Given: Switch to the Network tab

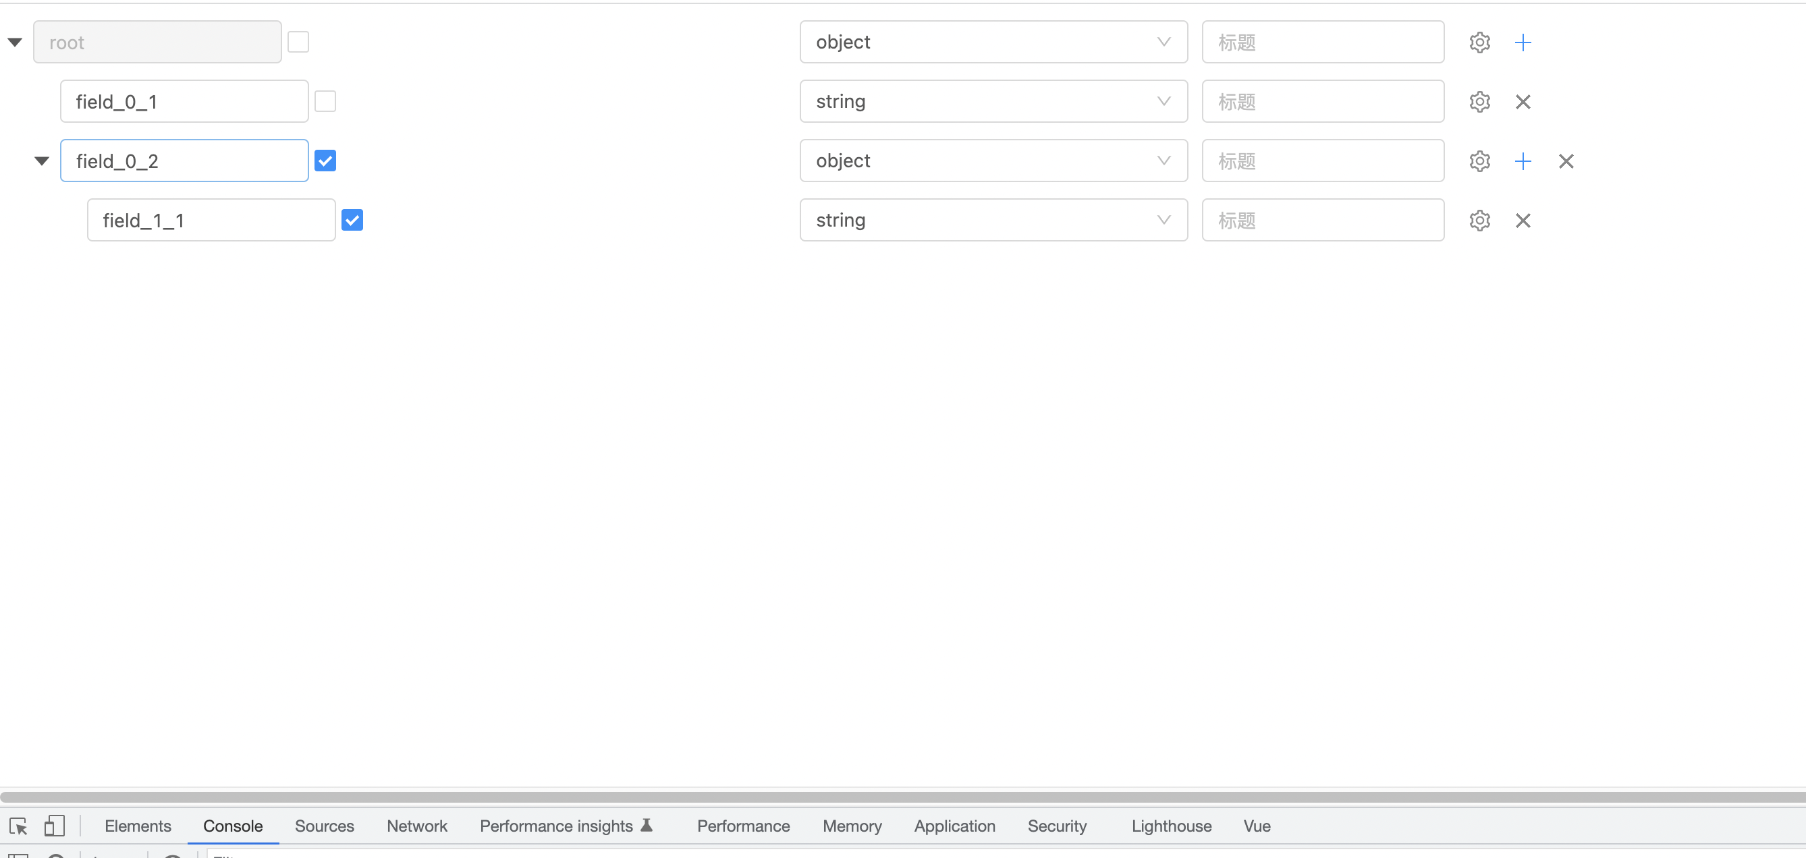Looking at the screenshot, I should (x=416, y=826).
